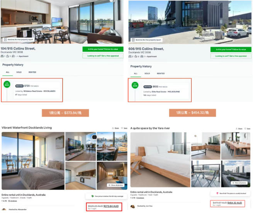253x213 pixels.
Task: Click property report icon on 606/915 photo
Action: tap(133, 40)
